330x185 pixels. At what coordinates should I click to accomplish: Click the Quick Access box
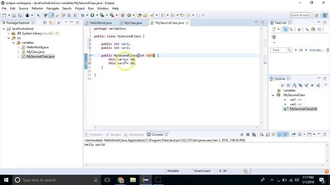[300, 15]
